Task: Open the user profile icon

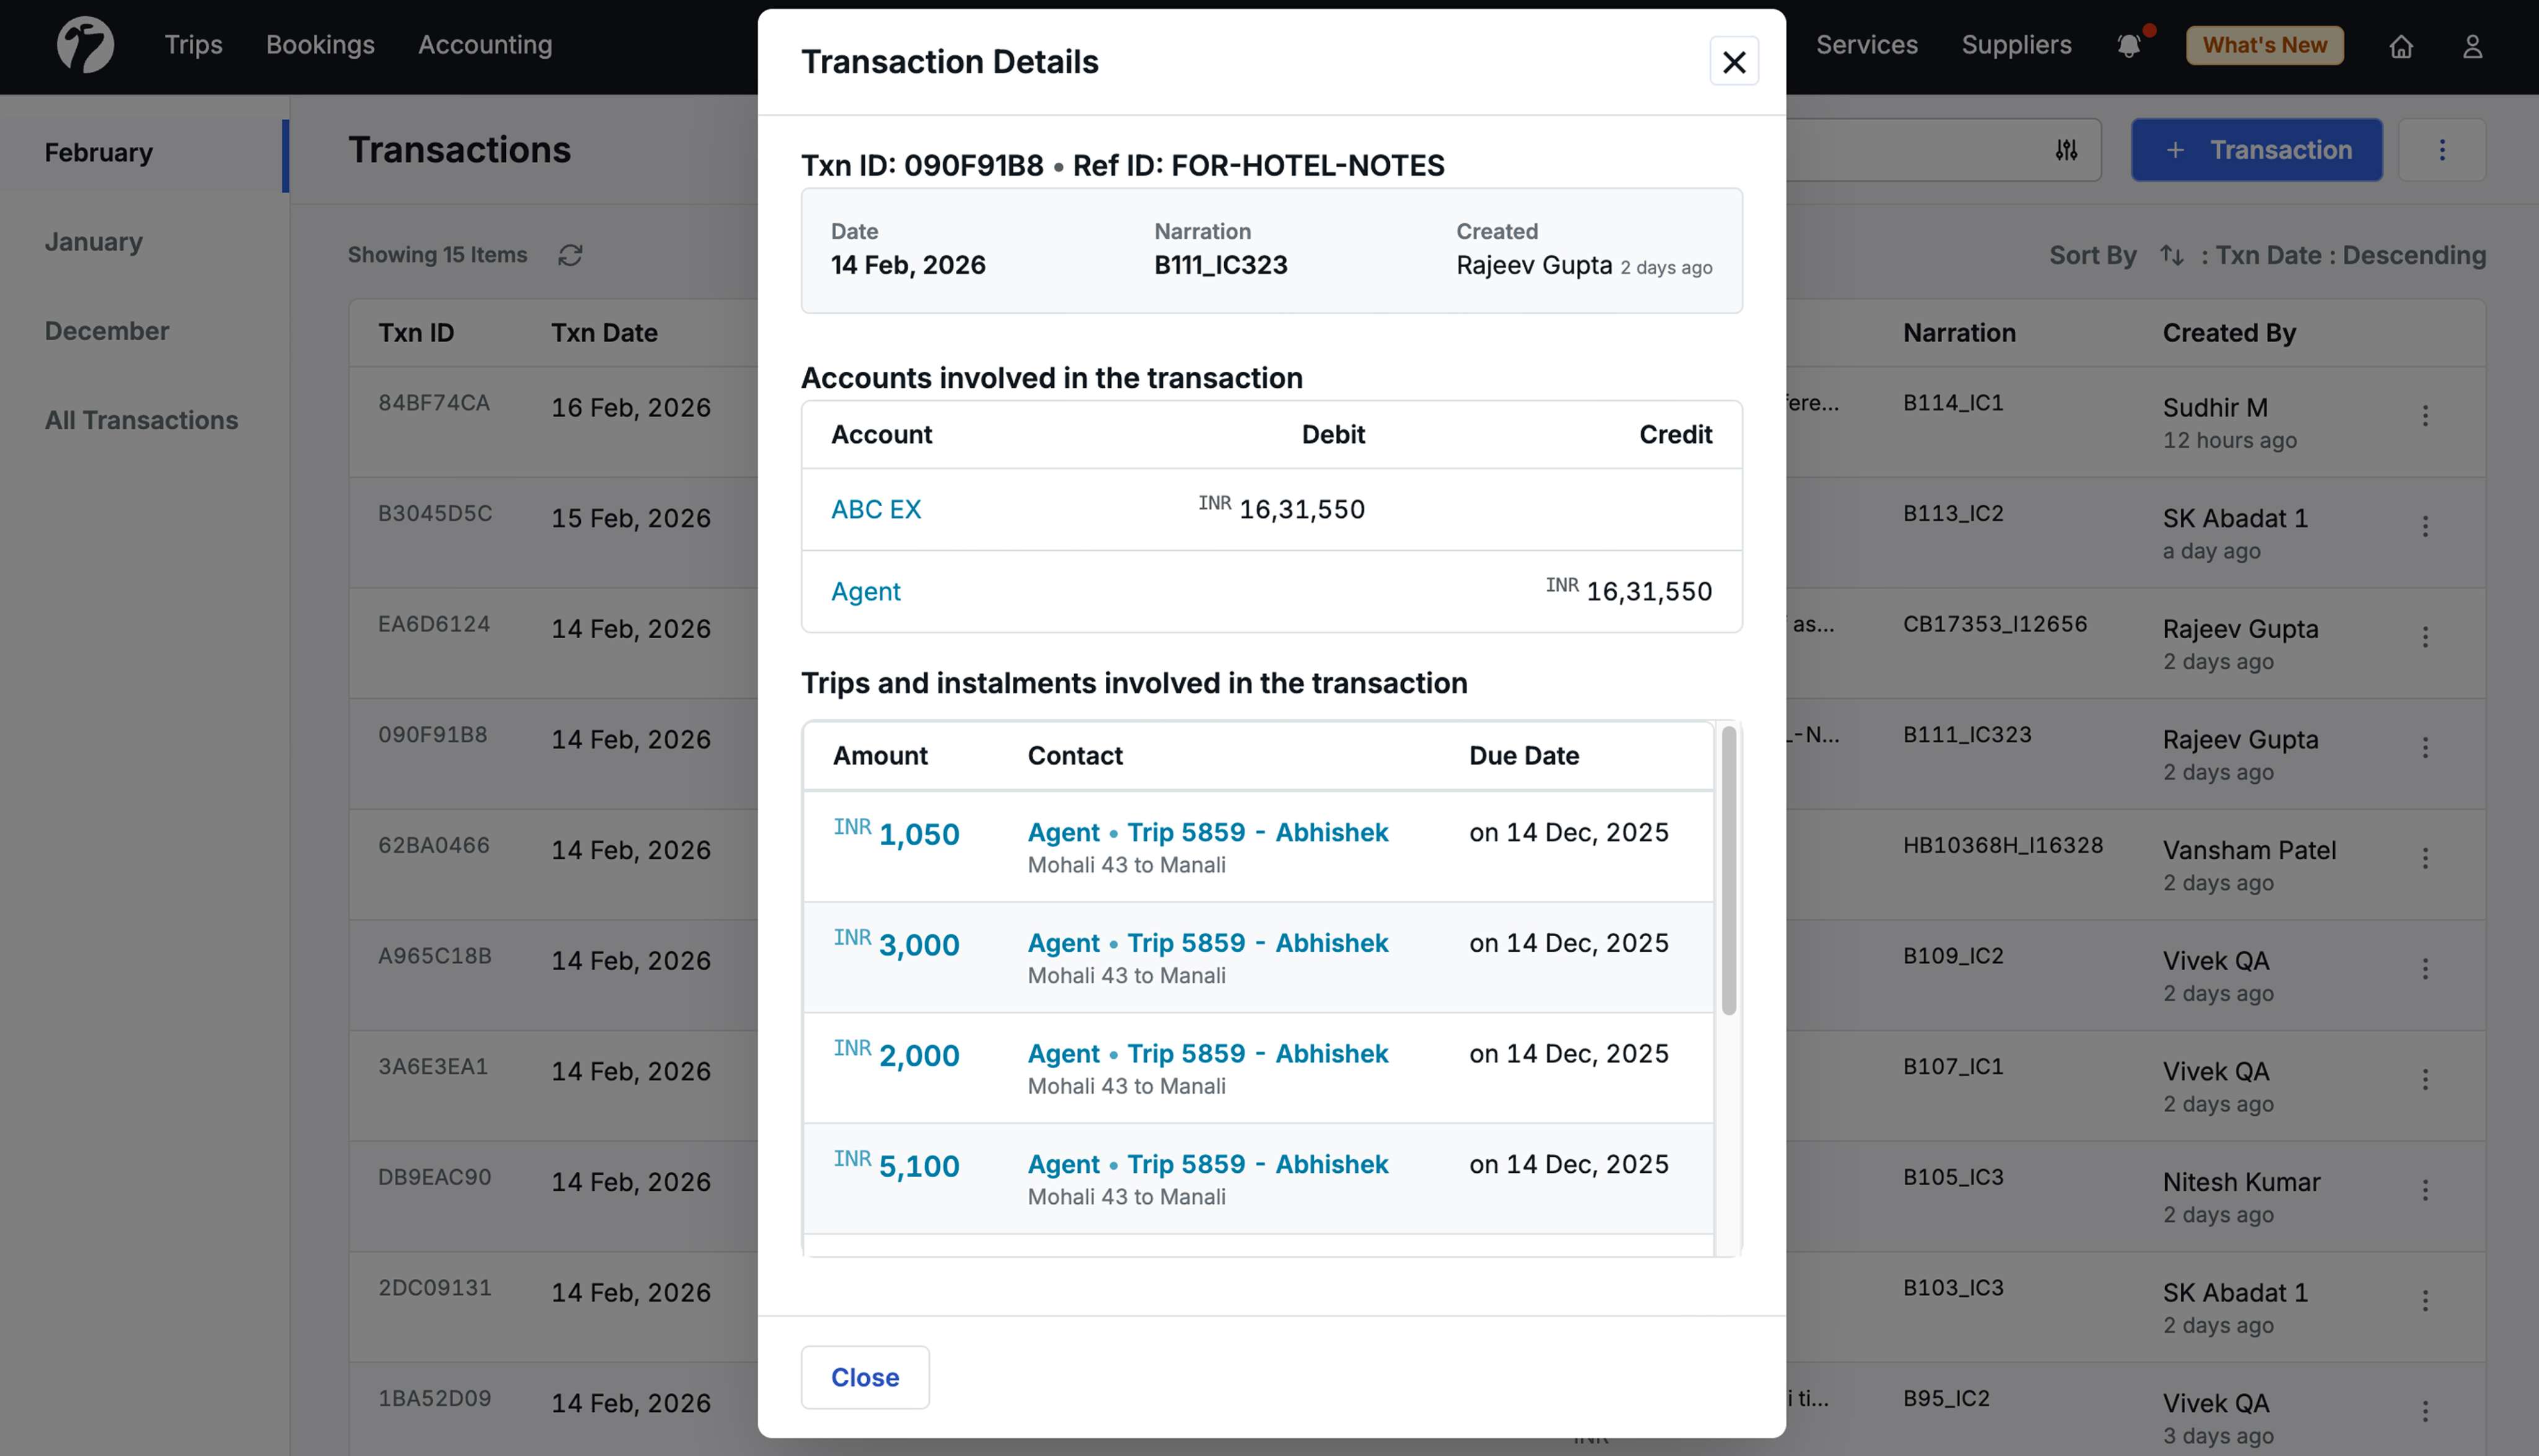Action: click(2472, 46)
